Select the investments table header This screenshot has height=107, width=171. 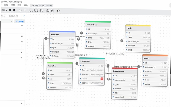coord(125,71)
